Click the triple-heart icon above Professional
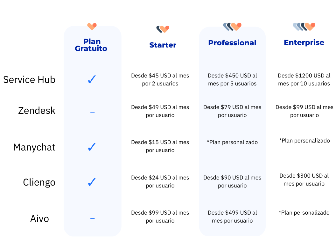336x242 pixels. click(232, 27)
